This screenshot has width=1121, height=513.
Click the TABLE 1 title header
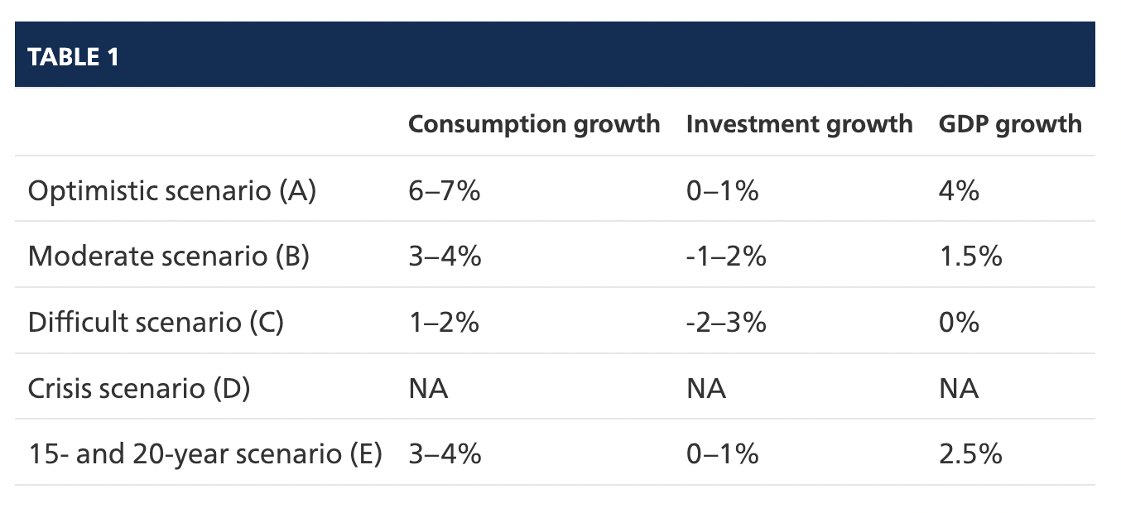74,57
